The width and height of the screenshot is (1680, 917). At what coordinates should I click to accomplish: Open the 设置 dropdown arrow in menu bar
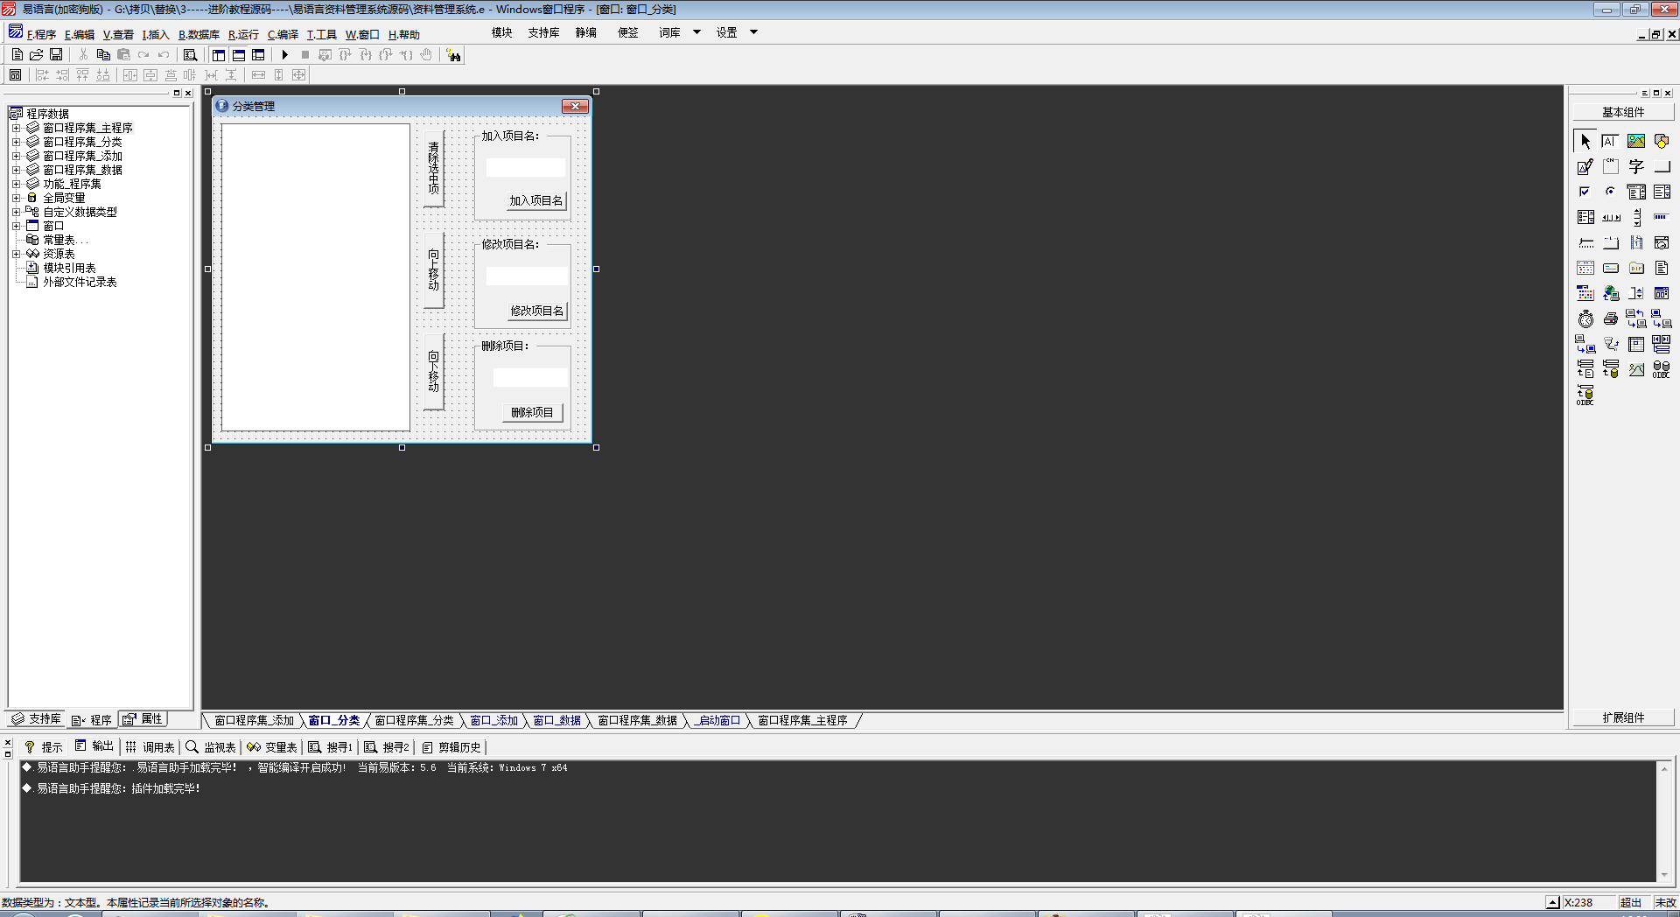pyautogui.click(x=753, y=32)
